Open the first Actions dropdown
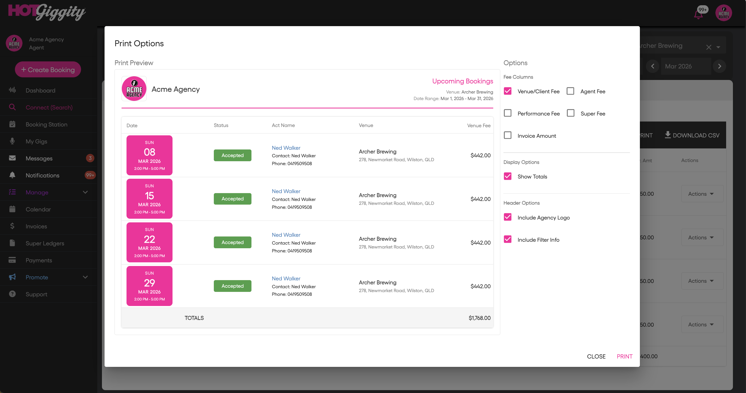The height and width of the screenshot is (393, 746). click(702, 194)
